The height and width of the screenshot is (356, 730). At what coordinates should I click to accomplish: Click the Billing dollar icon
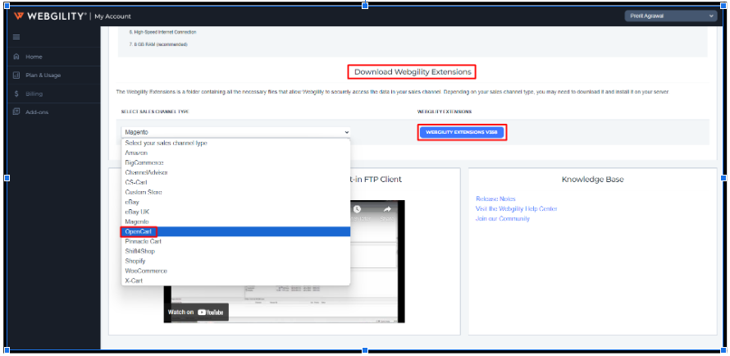[16, 94]
